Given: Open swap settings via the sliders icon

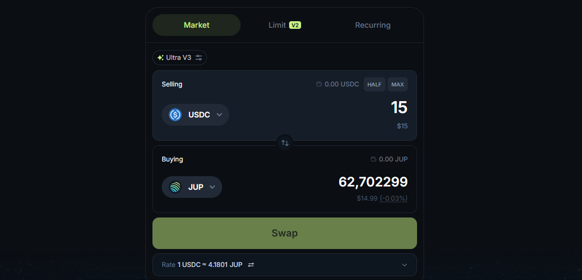Looking at the screenshot, I should [x=199, y=58].
